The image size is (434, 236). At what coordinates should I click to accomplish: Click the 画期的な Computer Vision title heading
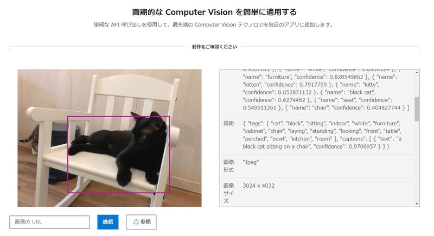point(214,12)
